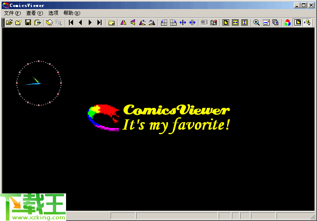This screenshot has width=317, height=221.
Task: Toggle the pressed yellow page button
Action: pos(298,22)
